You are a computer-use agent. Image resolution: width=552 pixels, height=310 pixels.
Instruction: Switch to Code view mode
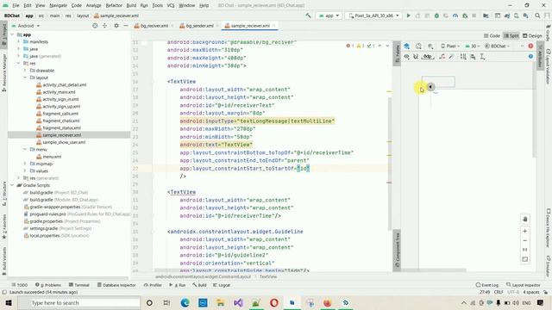click(492, 35)
